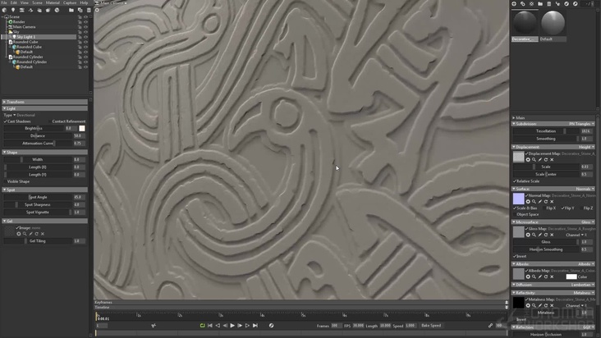Click the new folder icon in scene toolbar
Image resolution: width=601 pixels, height=338 pixels.
pos(71,10)
